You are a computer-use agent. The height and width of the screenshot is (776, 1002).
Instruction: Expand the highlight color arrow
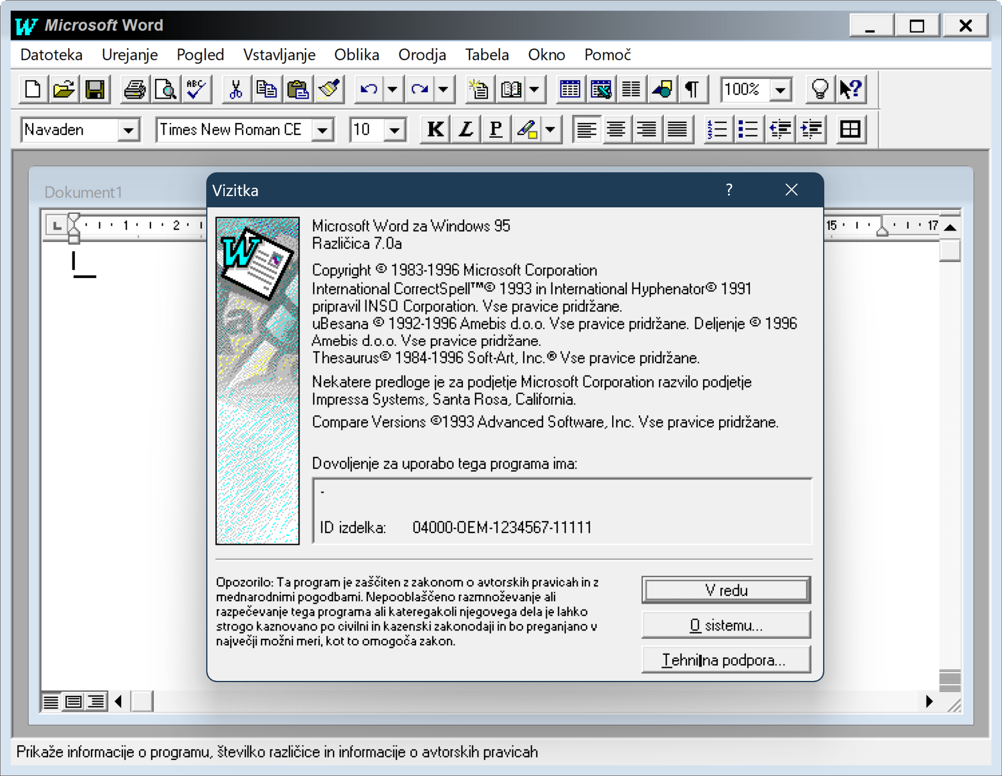point(551,130)
